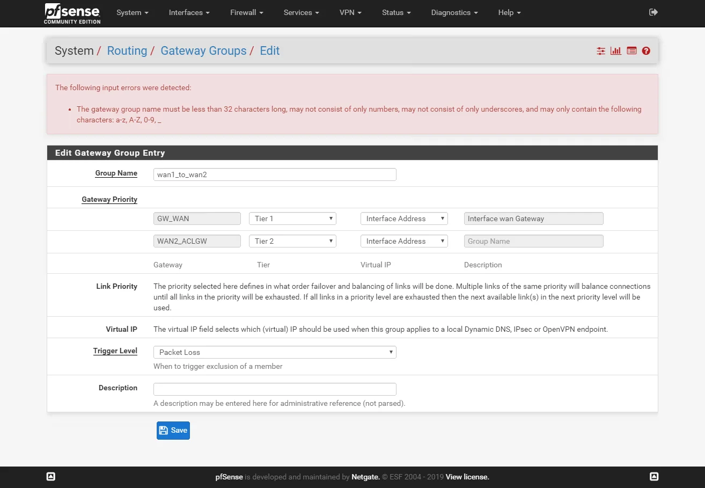This screenshot has width=705, height=488.
Task: Click the logout icon in top bar
Action: point(653,12)
